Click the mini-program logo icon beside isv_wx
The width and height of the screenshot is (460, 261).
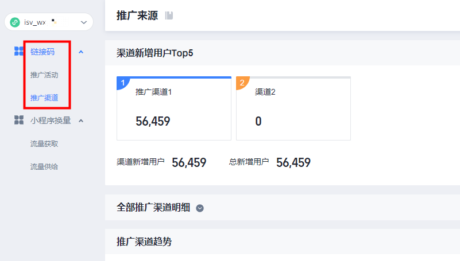15,22
